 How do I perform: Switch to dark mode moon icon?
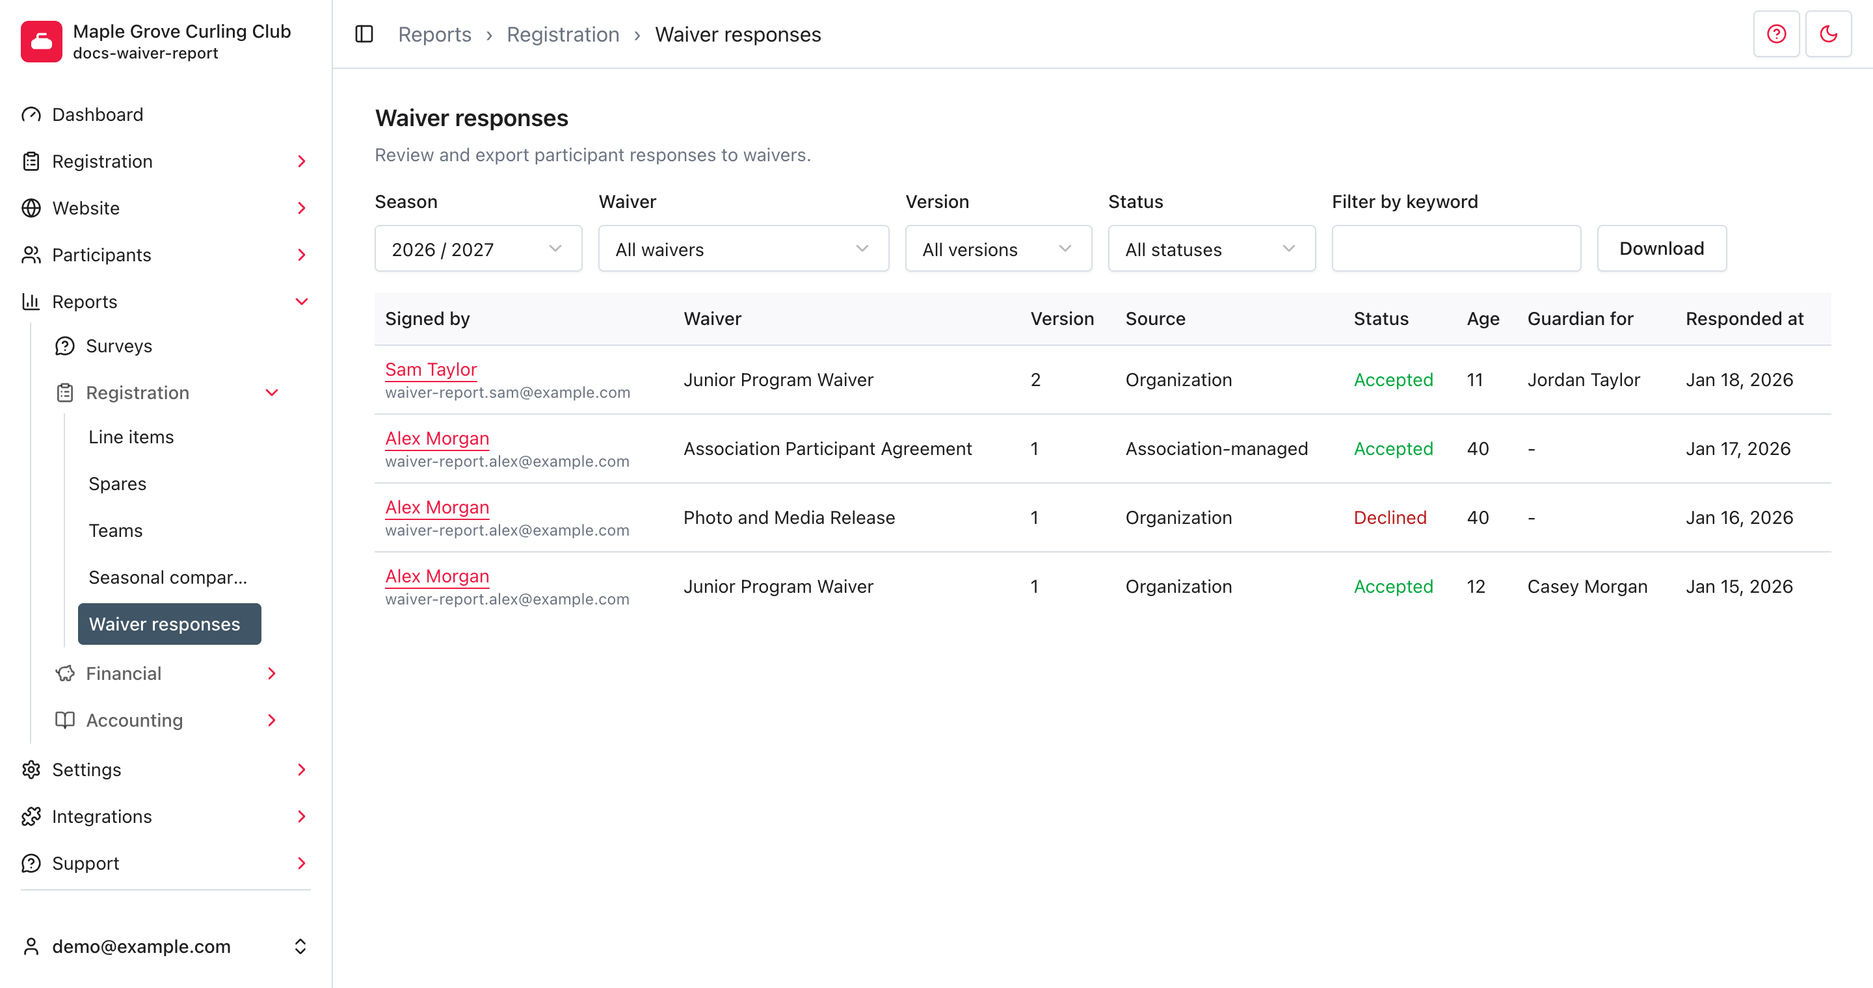click(1829, 34)
